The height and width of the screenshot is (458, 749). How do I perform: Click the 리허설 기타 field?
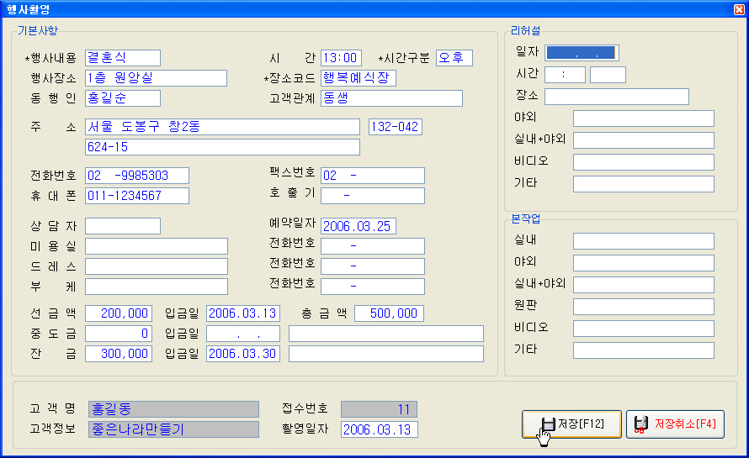tap(644, 184)
